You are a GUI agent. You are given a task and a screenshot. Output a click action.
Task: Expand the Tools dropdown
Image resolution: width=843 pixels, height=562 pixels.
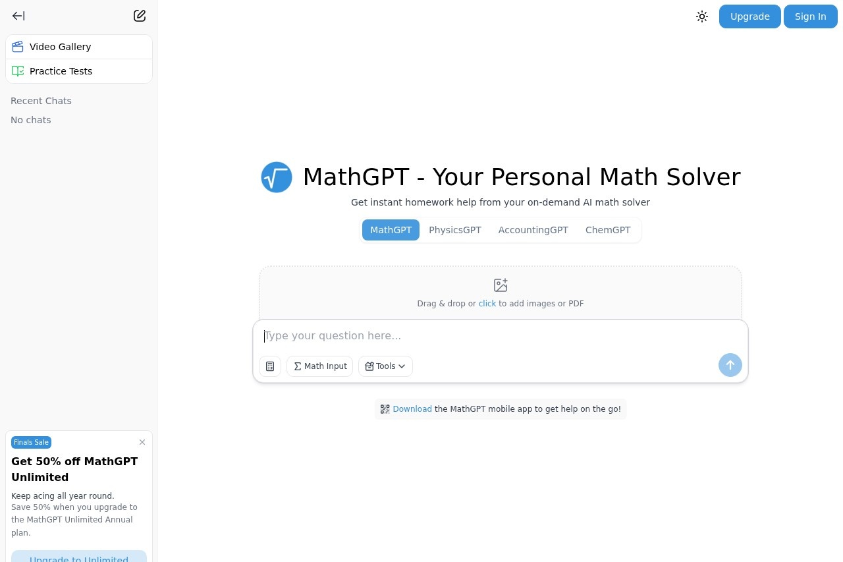tap(385, 366)
